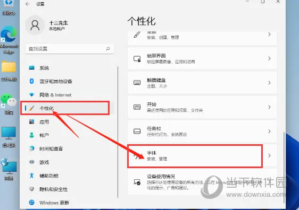Expand the 主题 row chevron

269,34
